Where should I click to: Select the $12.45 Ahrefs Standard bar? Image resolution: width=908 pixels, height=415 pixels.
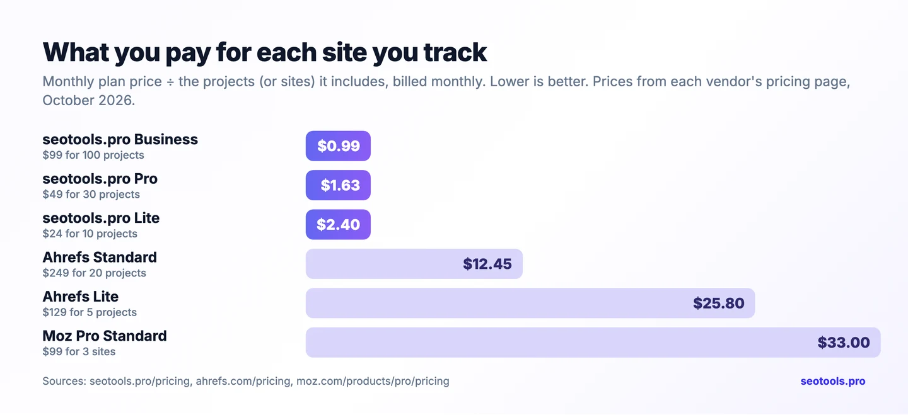tap(414, 264)
